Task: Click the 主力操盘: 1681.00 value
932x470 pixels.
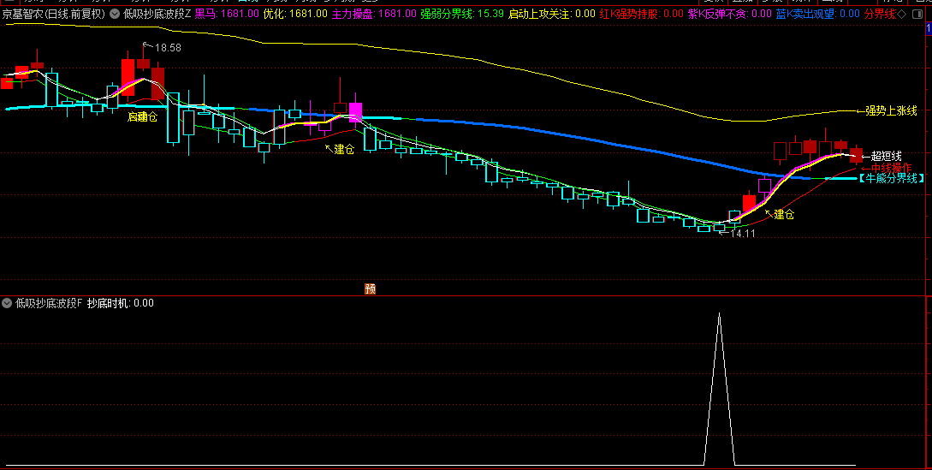Action: tap(373, 14)
